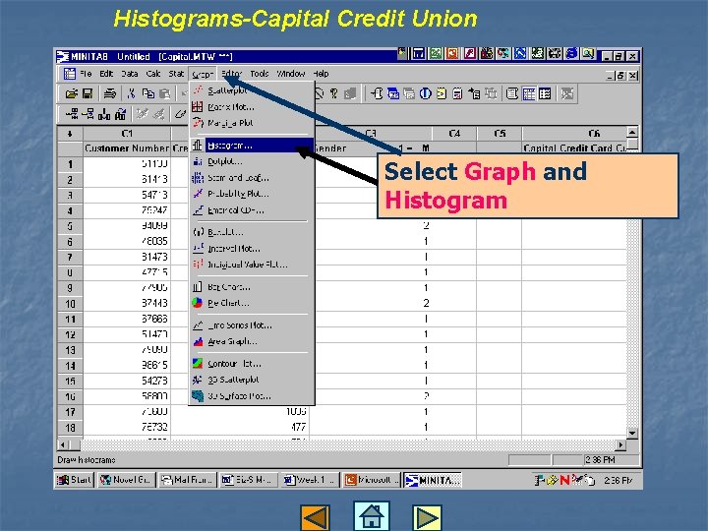Go to previous slide with orange arrow
708x531 pixels.
(x=316, y=517)
